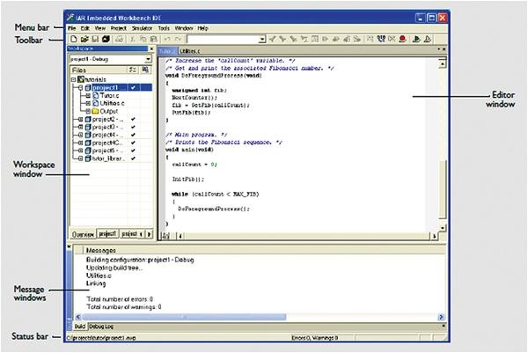Select the Output folder icon
The image size is (528, 353).
pos(95,111)
